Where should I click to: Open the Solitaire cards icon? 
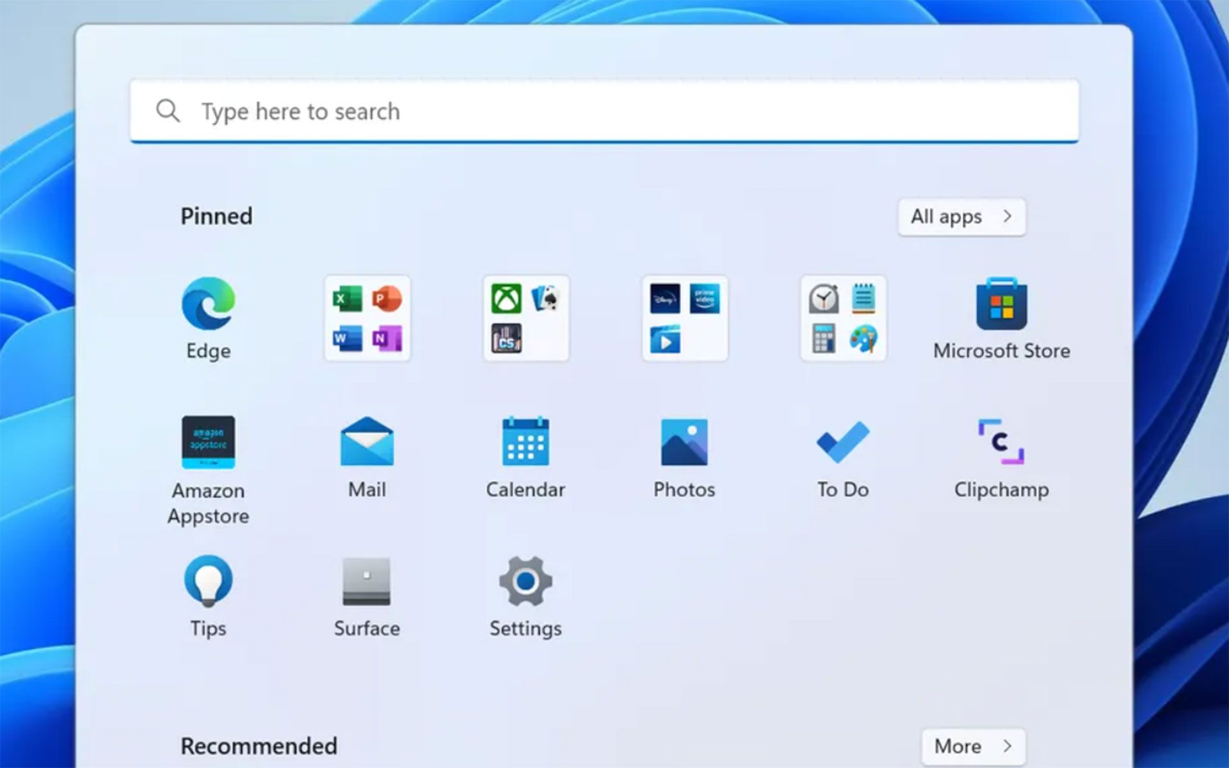[x=545, y=299]
